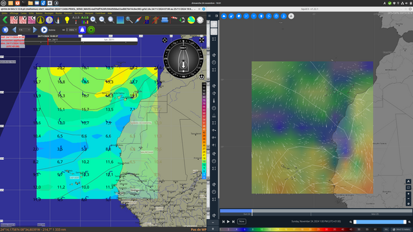The width and height of the screenshot is (413, 232).
Task: Click the green back arrow icon
Action: pyautogui.click(x=5, y=20)
